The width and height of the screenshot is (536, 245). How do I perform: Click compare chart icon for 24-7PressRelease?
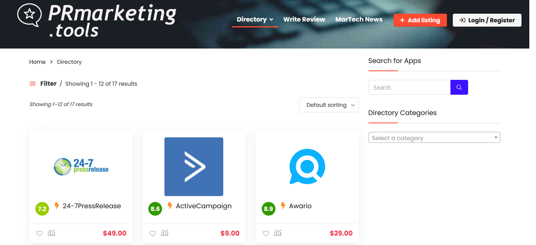(51, 233)
